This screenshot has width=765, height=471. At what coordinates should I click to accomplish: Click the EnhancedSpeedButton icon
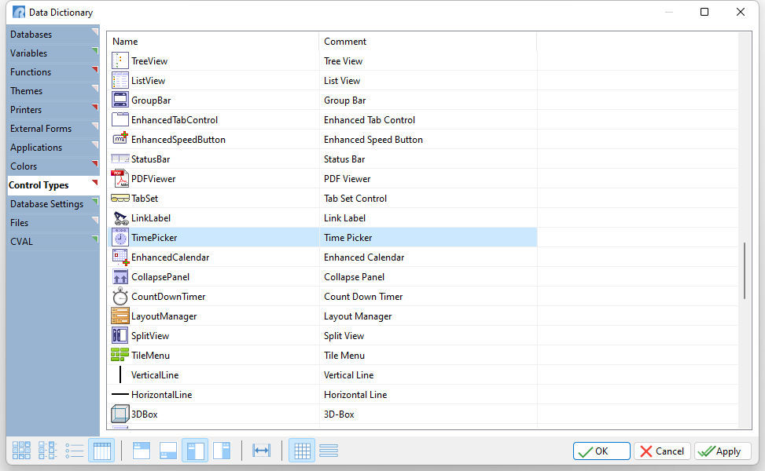[x=120, y=139]
